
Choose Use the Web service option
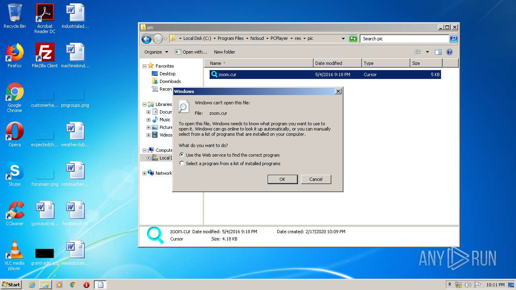point(229,155)
